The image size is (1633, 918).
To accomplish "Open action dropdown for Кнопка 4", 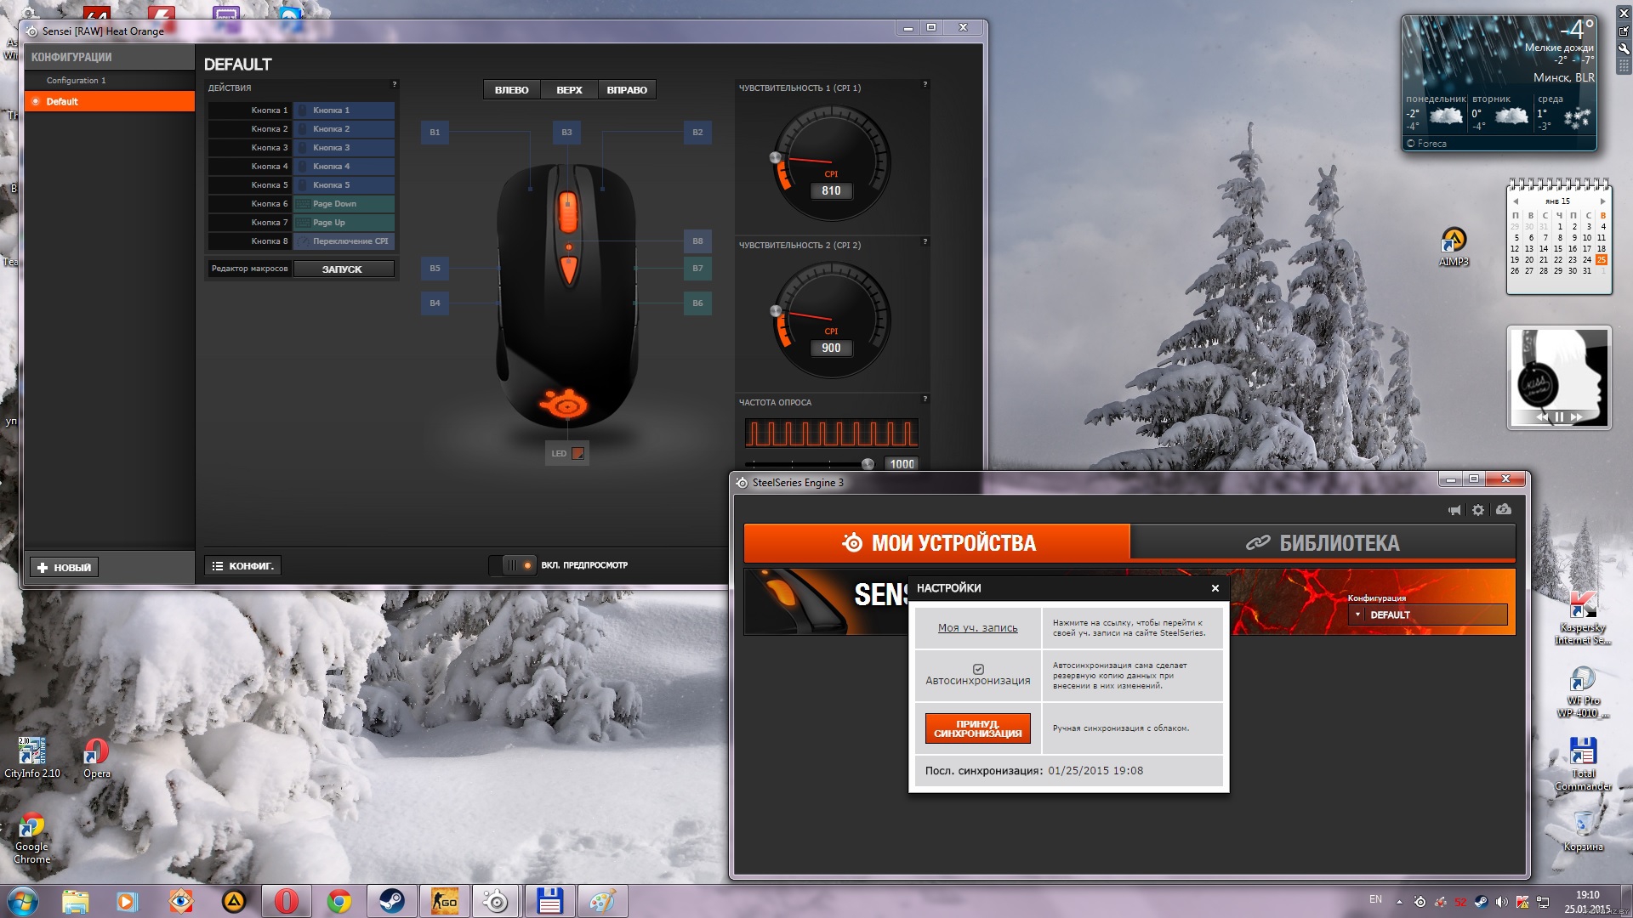I will click(344, 167).
